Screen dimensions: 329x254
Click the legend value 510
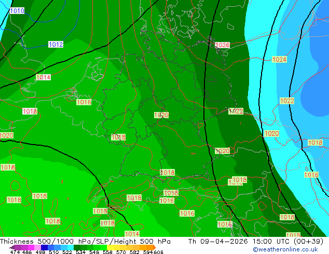(x=54, y=252)
